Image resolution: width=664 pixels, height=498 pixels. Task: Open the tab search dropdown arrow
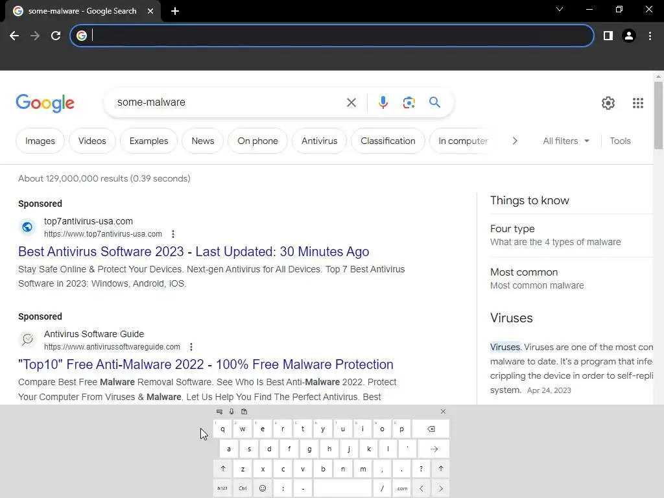560,9
